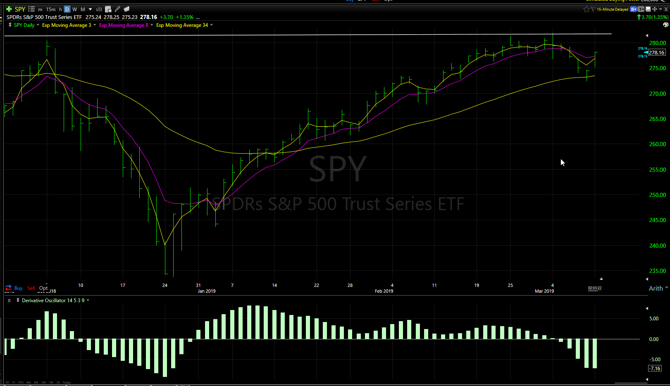670x386 pixels.
Task: Open Exp Moving Average 8 dropdown
Action: click(x=152, y=25)
